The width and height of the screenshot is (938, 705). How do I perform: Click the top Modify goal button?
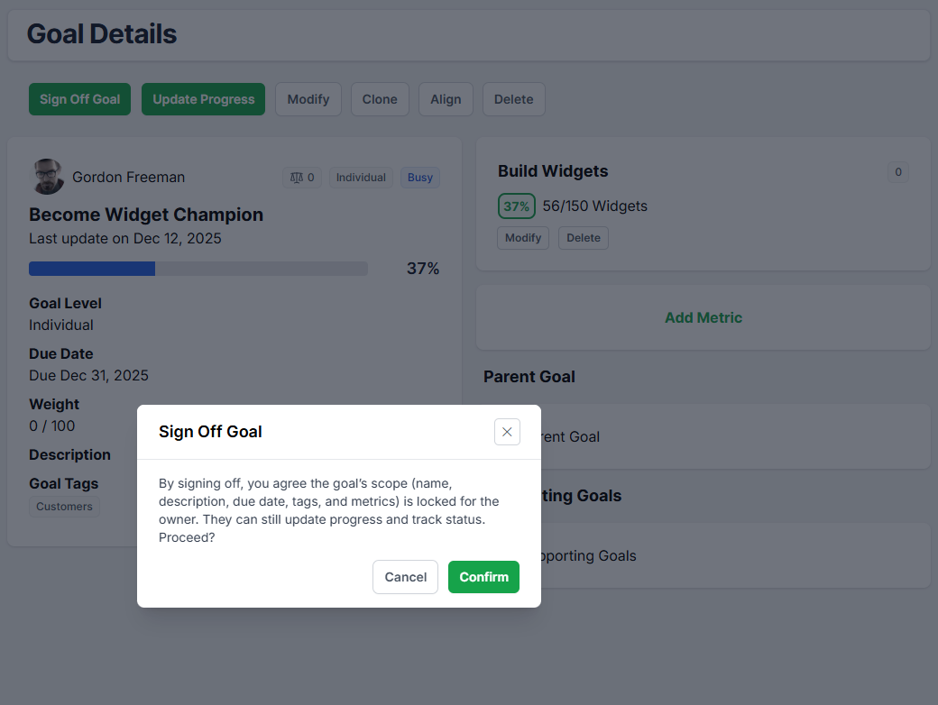click(308, 99)
